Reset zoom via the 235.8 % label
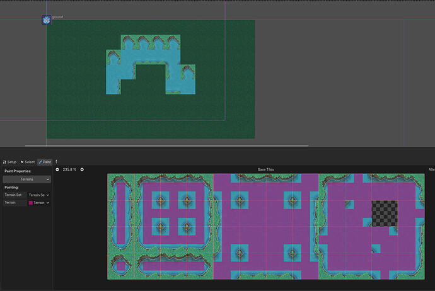 [x=69, y=169]
